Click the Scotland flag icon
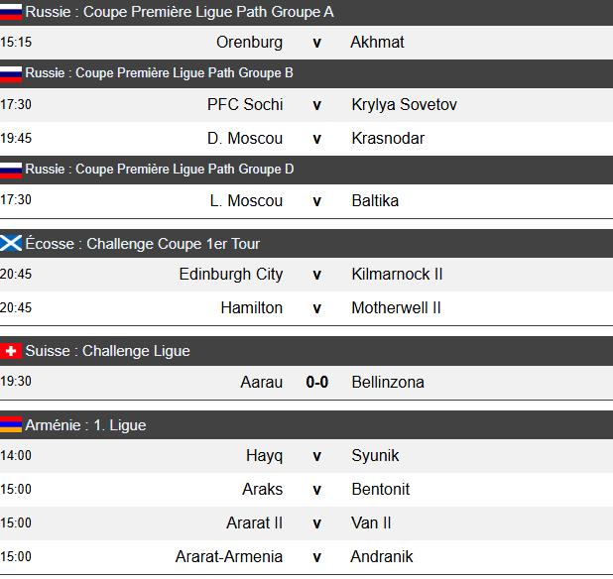This screenshot has width=613, height=579. coord(11,244)
